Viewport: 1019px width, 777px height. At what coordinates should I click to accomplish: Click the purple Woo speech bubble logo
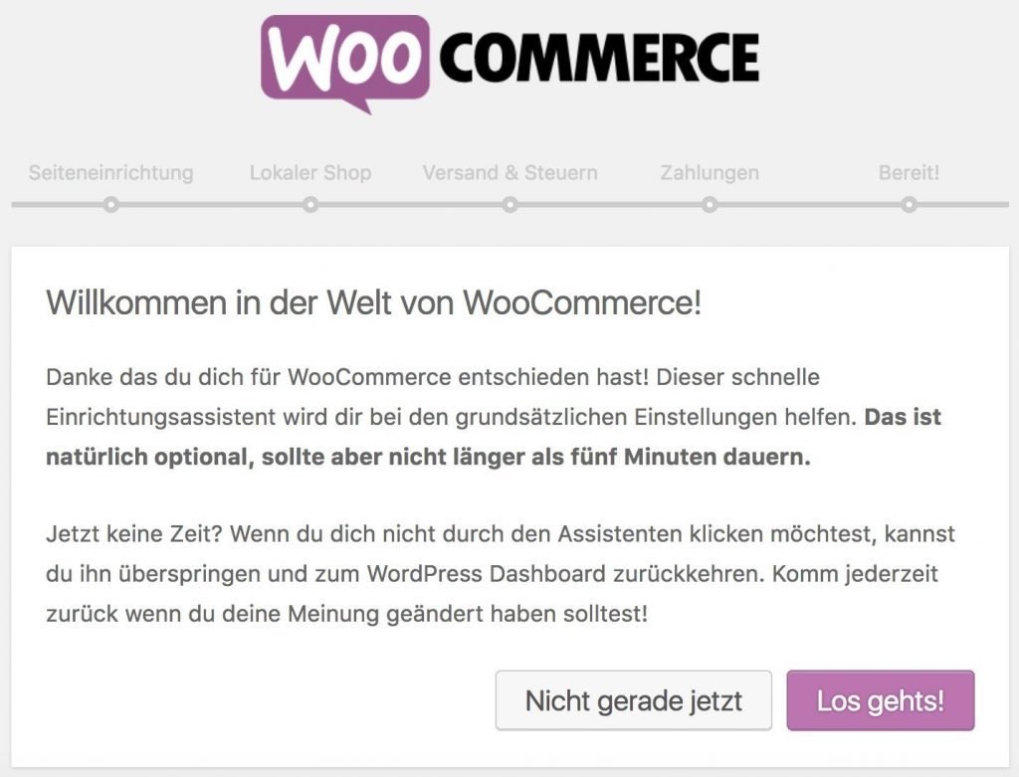[345, 63]
